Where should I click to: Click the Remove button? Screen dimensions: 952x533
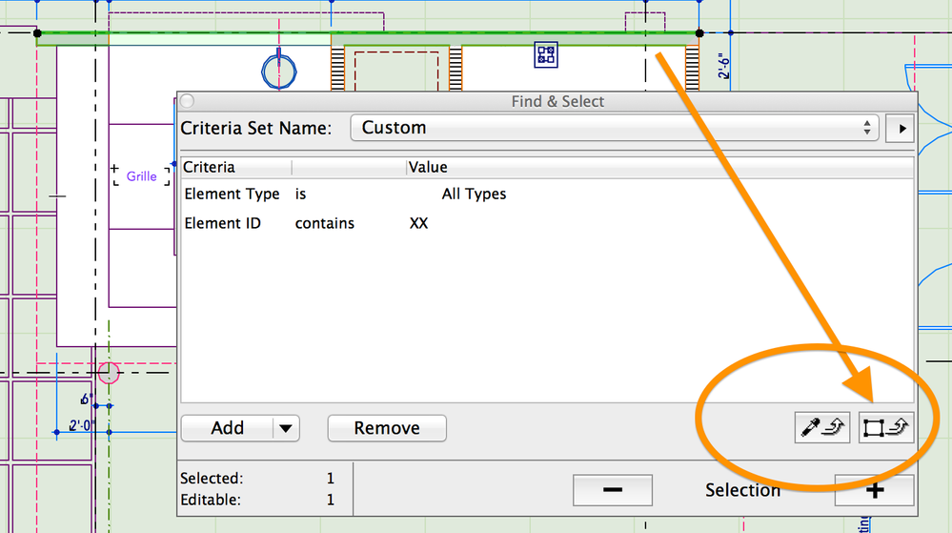tap(387, 428)
